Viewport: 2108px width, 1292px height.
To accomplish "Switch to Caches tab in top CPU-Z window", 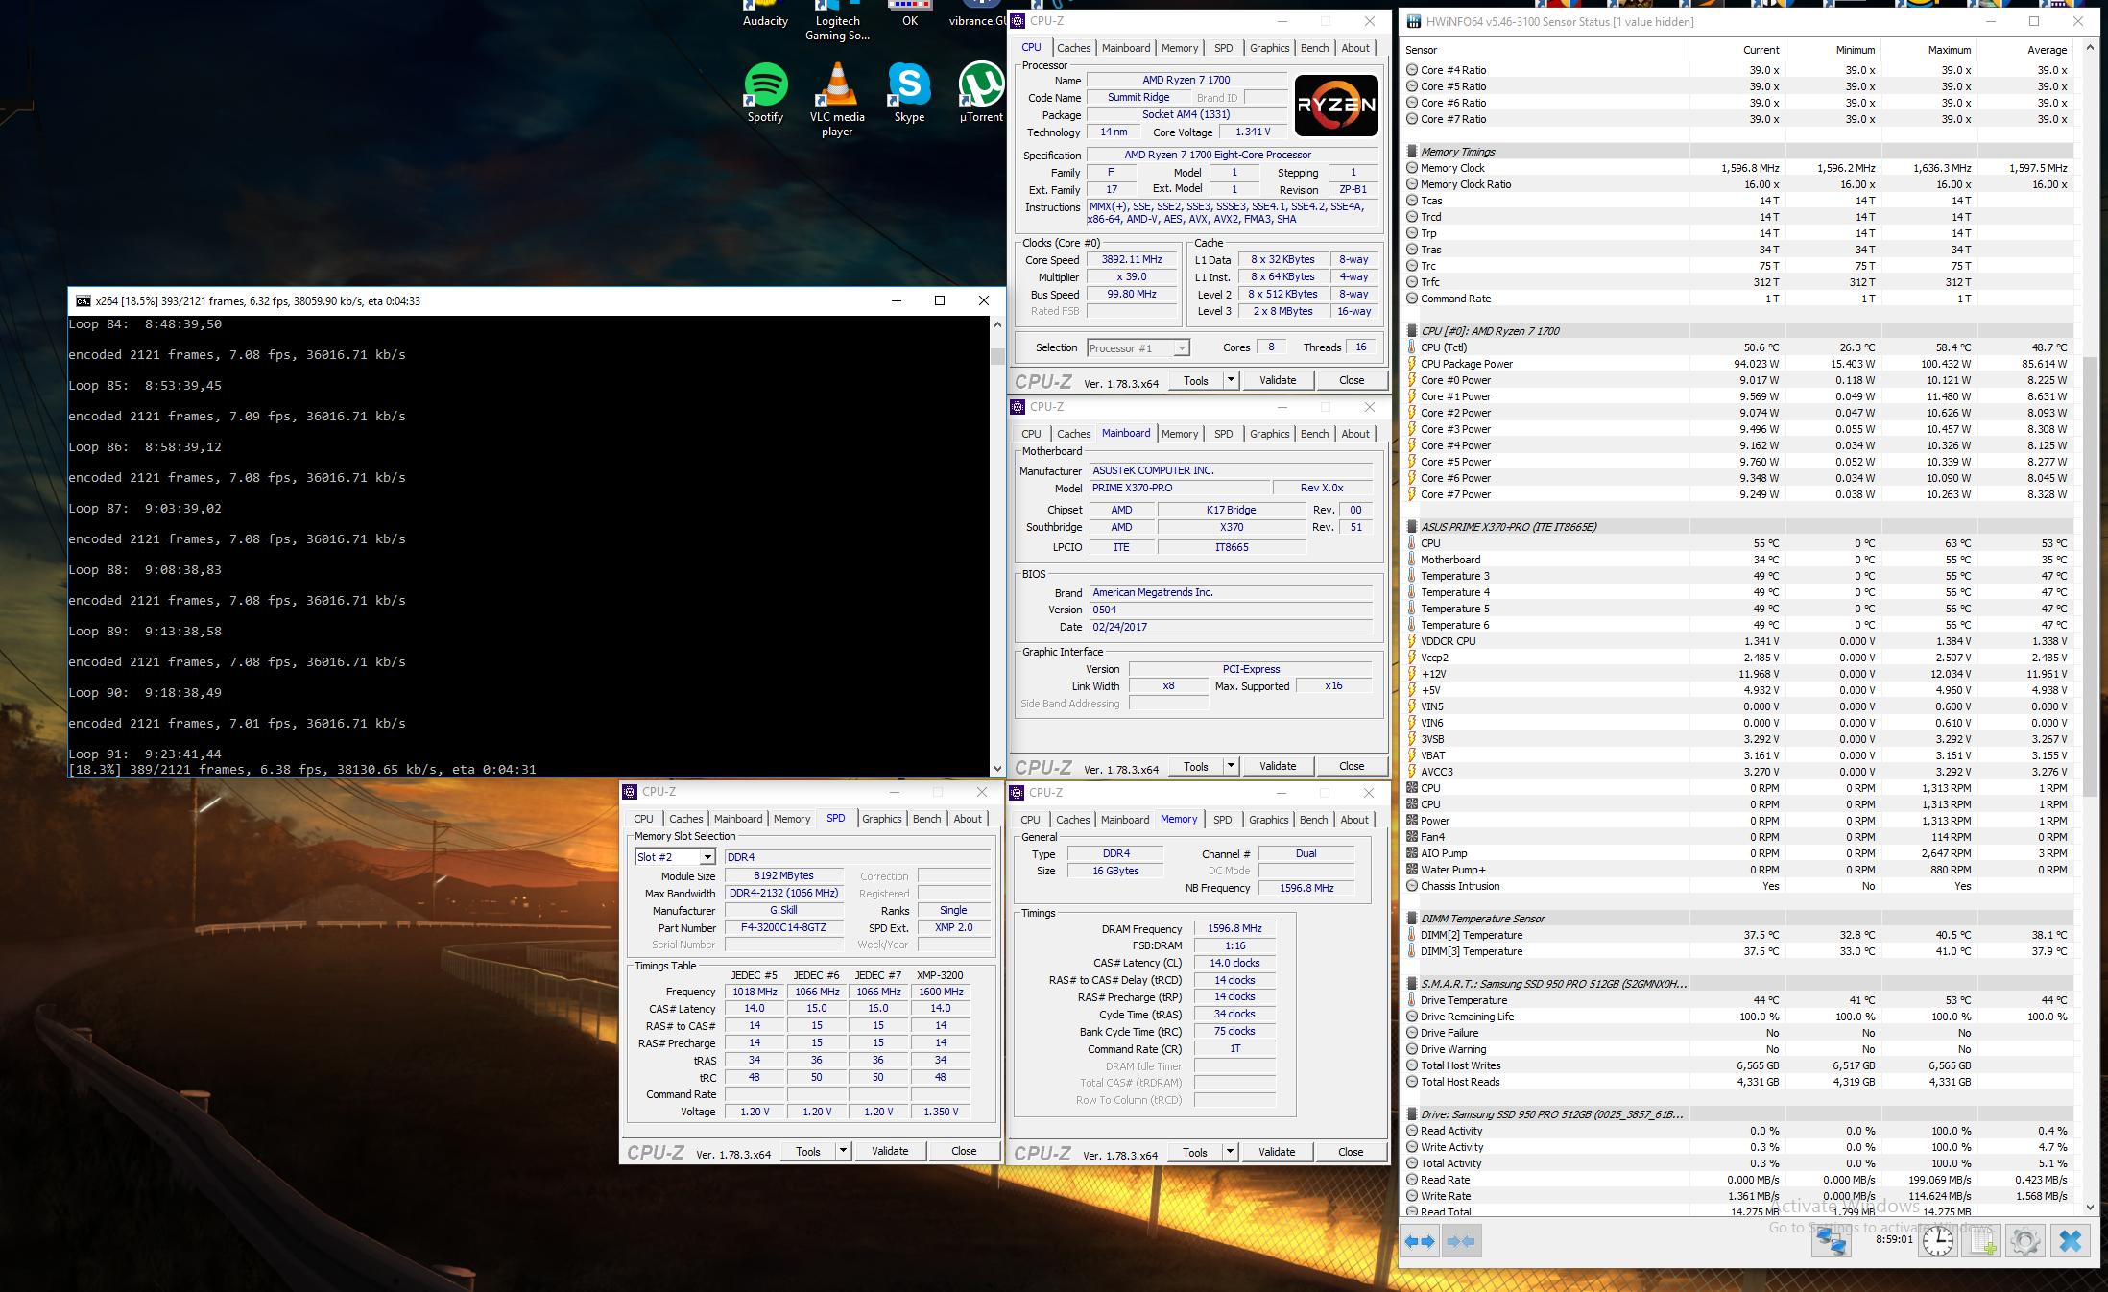I will 1073,48.
